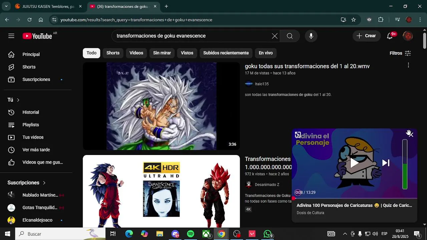Select the 'Videos' filter chip
427x240 pixels.
[x=136, y=53]
